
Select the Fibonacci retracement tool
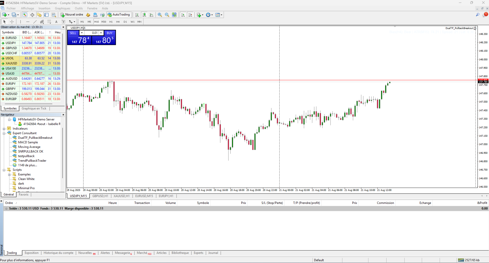point(49,22)
